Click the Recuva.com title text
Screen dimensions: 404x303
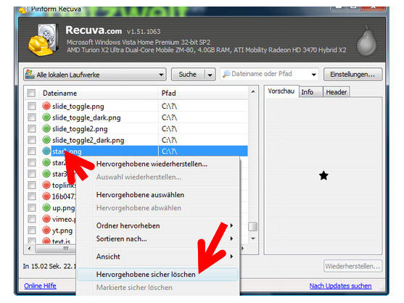pos(94,30)
